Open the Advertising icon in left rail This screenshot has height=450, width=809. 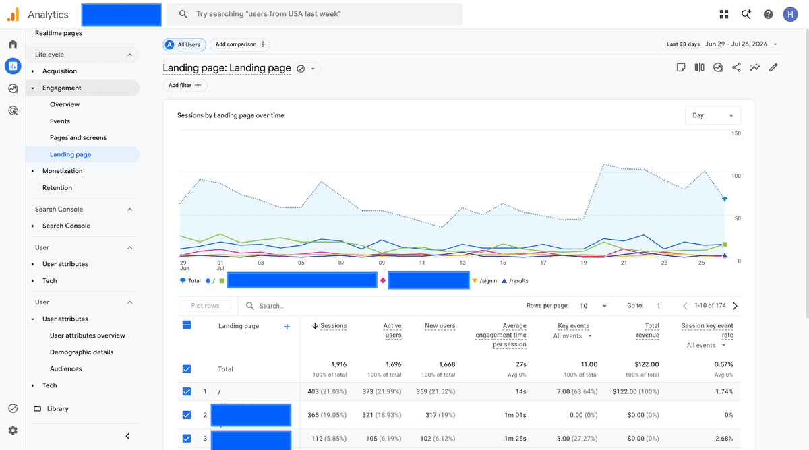13,110
